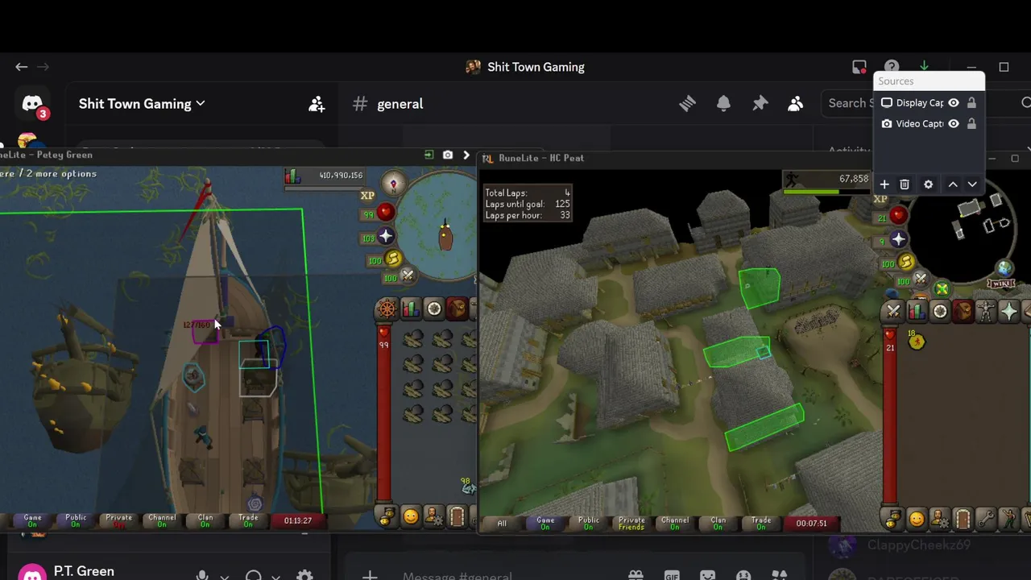
Task: Open combat options tab in HC Peat window
Action: (893, 312)
